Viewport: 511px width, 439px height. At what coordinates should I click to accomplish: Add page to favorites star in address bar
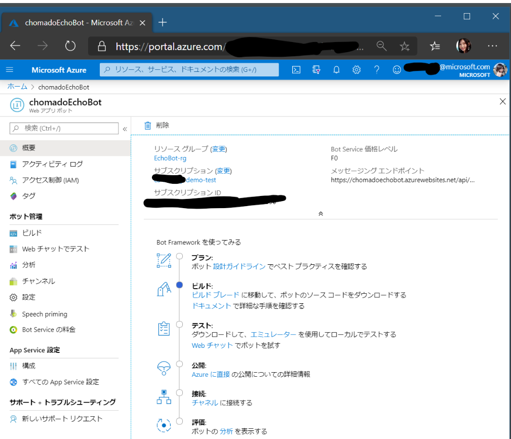click(405, 46)
